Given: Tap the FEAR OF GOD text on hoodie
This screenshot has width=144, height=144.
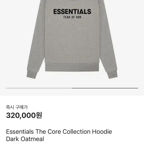Looking at the screenshot, I should [72, 17].
